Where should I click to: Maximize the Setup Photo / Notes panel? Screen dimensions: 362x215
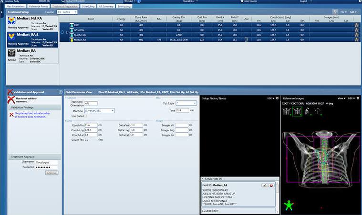click(x=277, y=98)
